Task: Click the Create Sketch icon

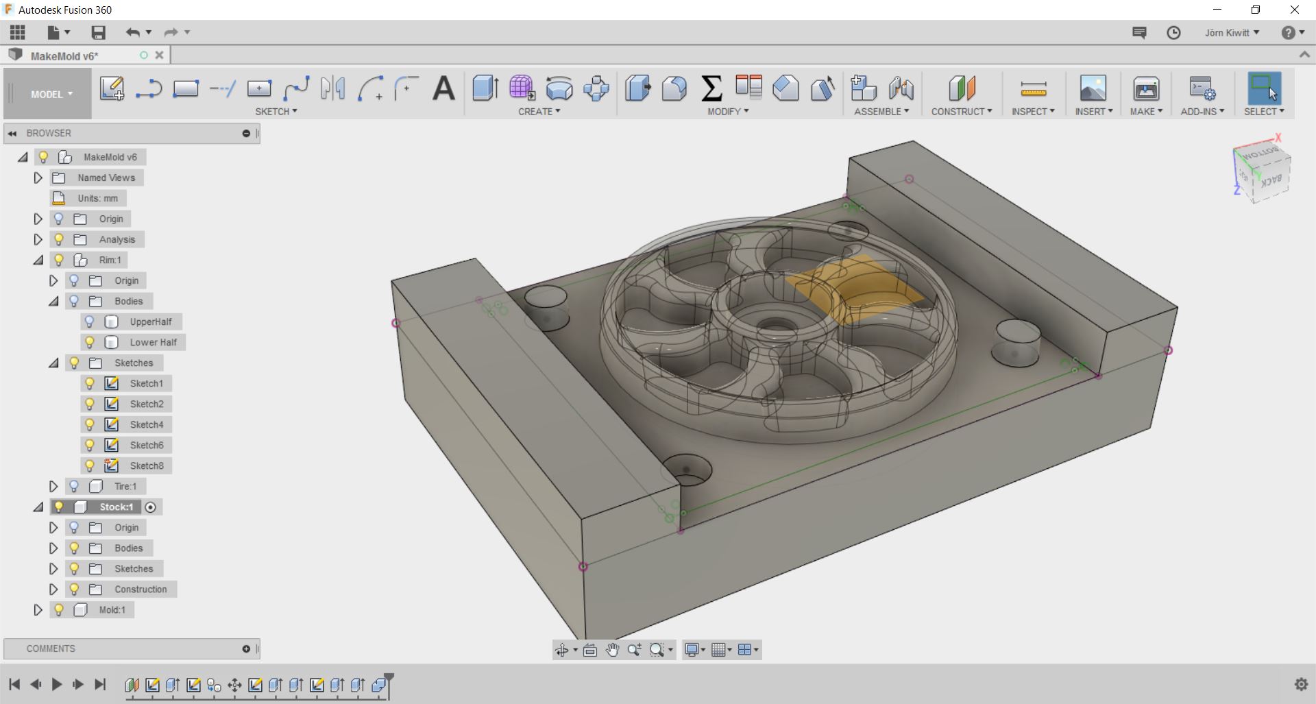Action: tap(112, 88)
